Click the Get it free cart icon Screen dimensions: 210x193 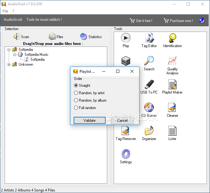(132, 20)
